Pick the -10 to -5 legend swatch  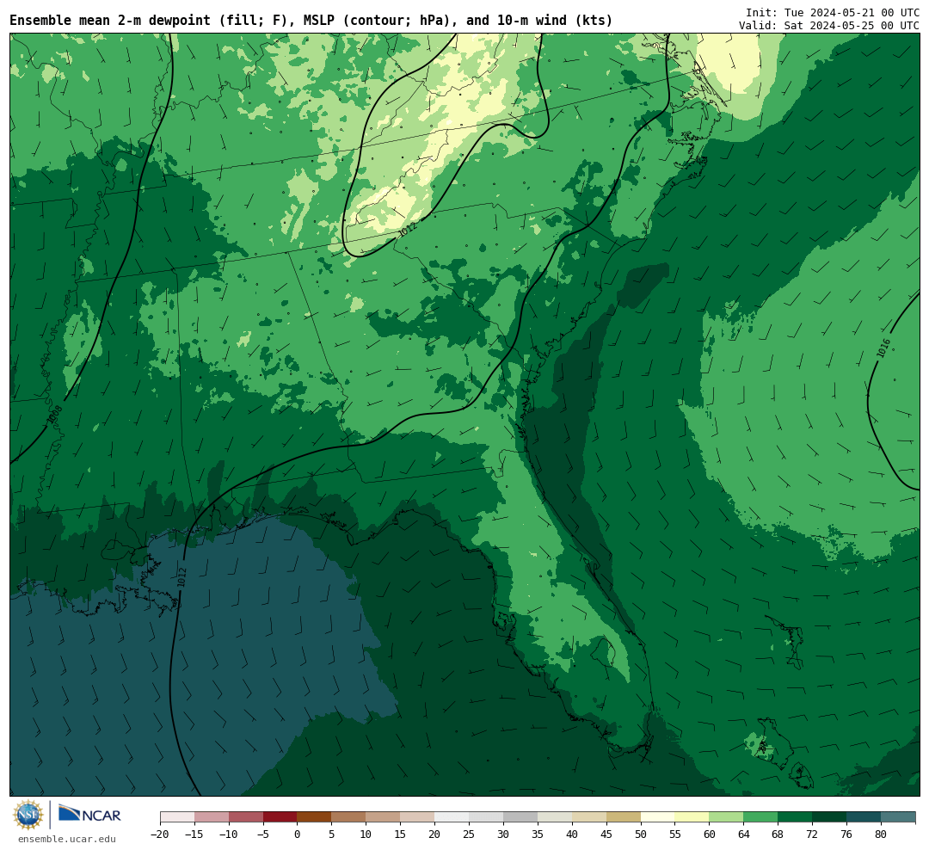pyautogui.click(x=246, y=817)
